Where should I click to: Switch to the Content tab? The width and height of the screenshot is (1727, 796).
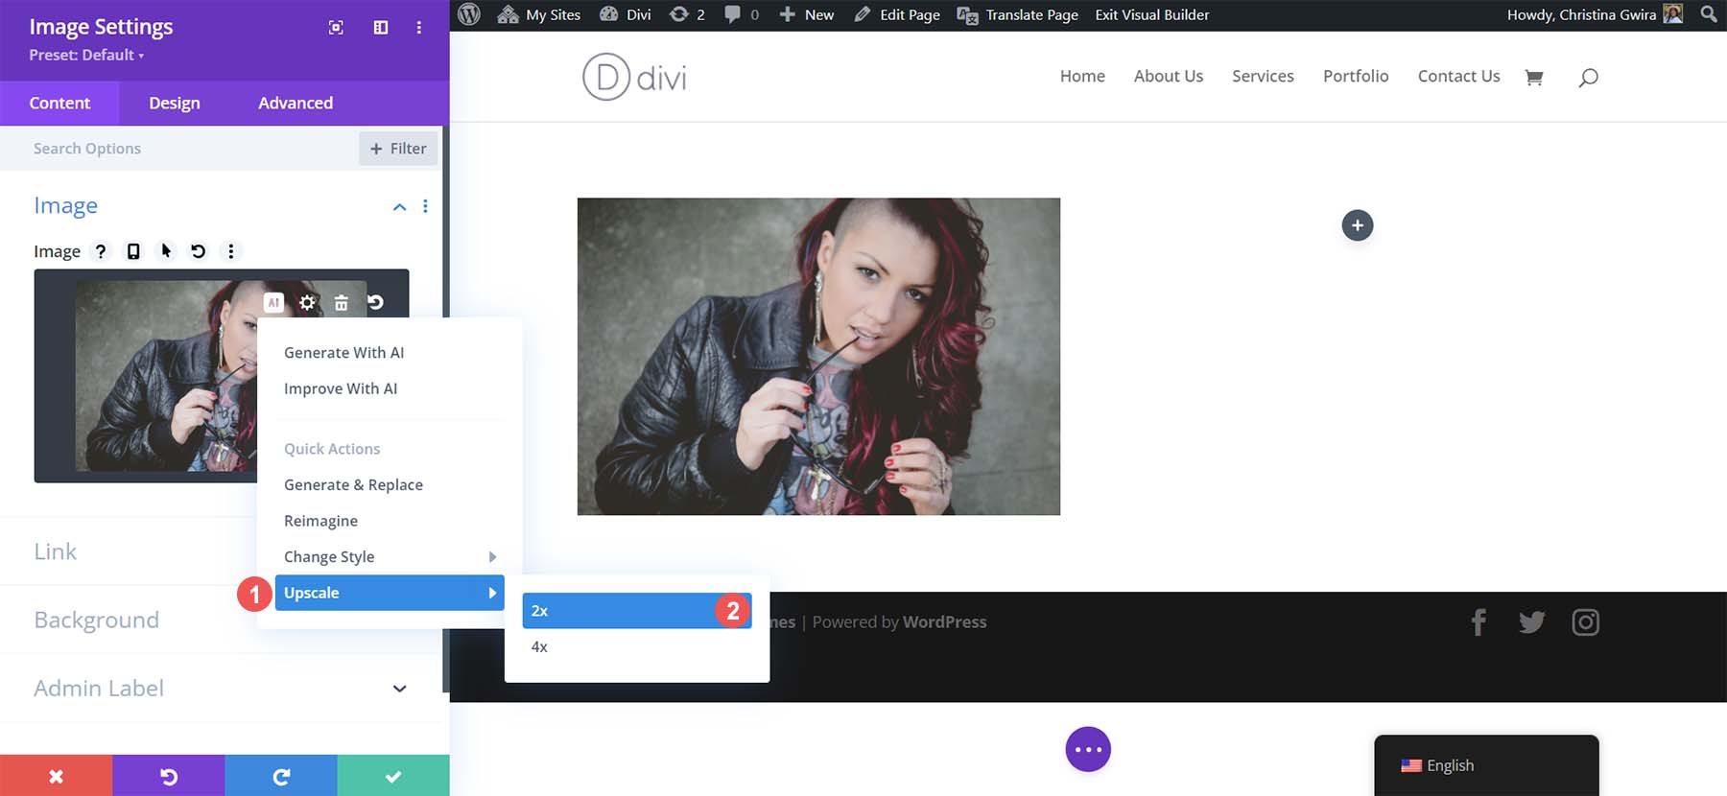point(59,103)
